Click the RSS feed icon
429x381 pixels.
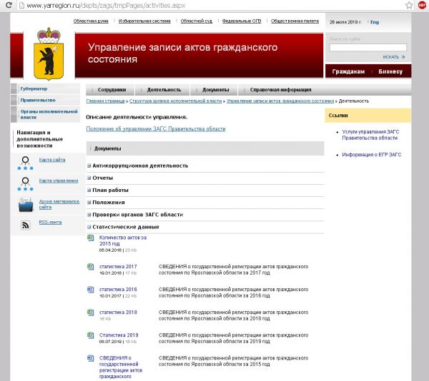[25, 225]
